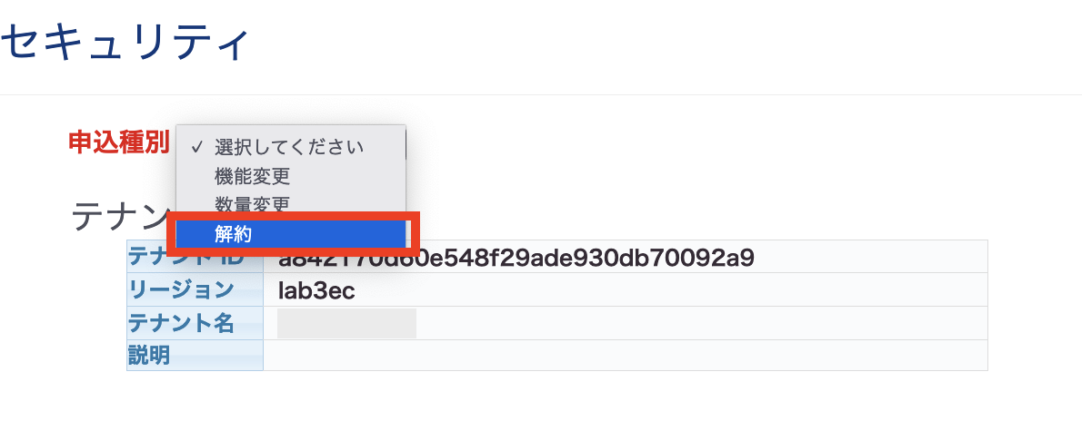
Task: Select the 選択してください placeholder option
Action: click(x=290, y=147)
